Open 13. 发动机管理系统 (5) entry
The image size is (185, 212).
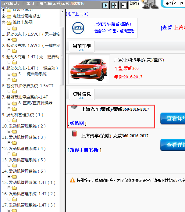point(24,160)
